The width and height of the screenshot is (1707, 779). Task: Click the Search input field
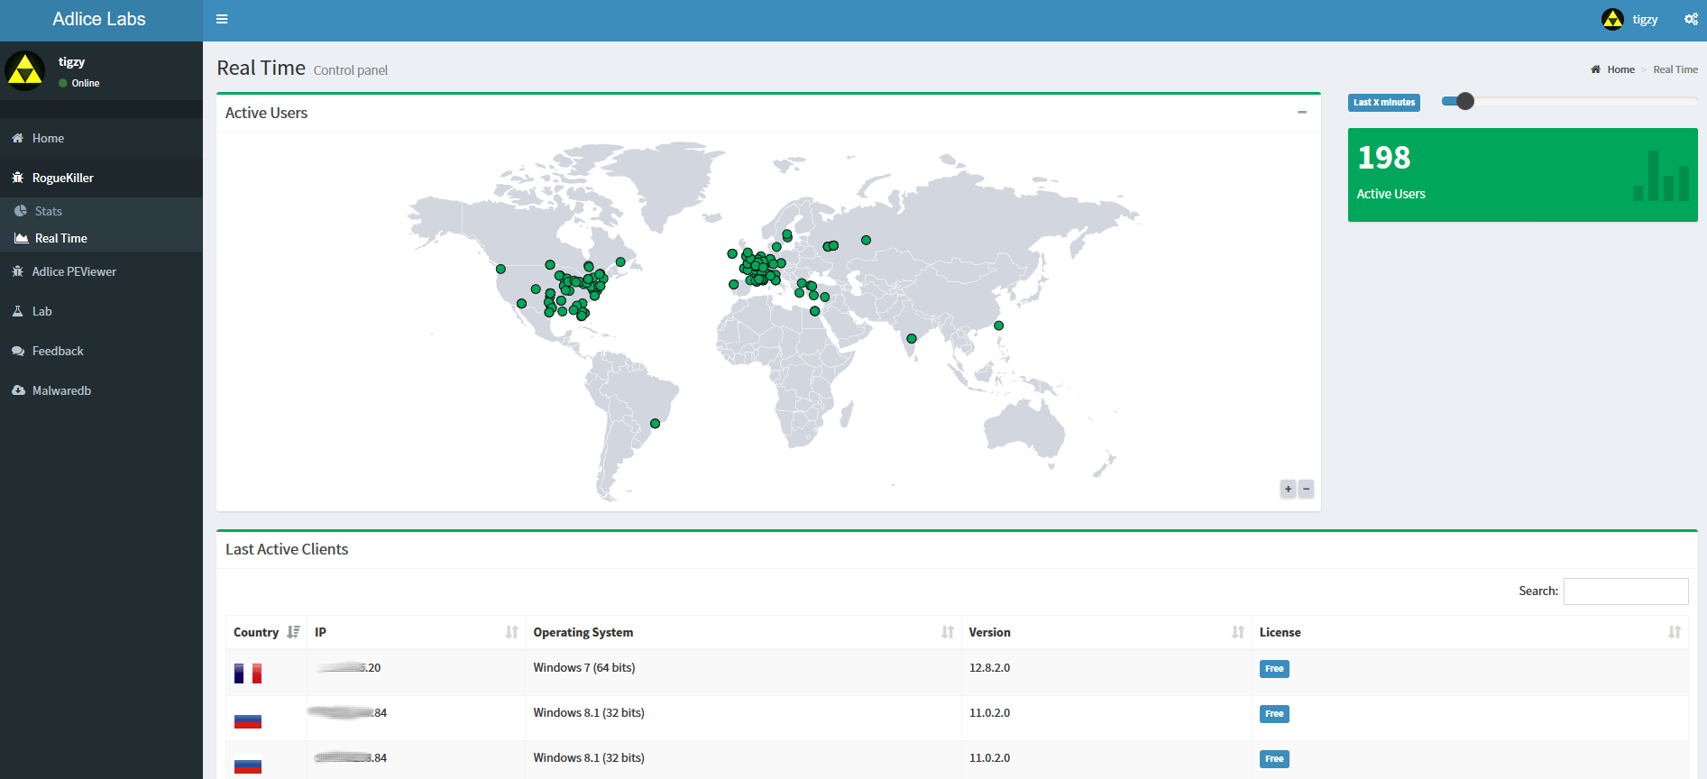coord(1625,591)
